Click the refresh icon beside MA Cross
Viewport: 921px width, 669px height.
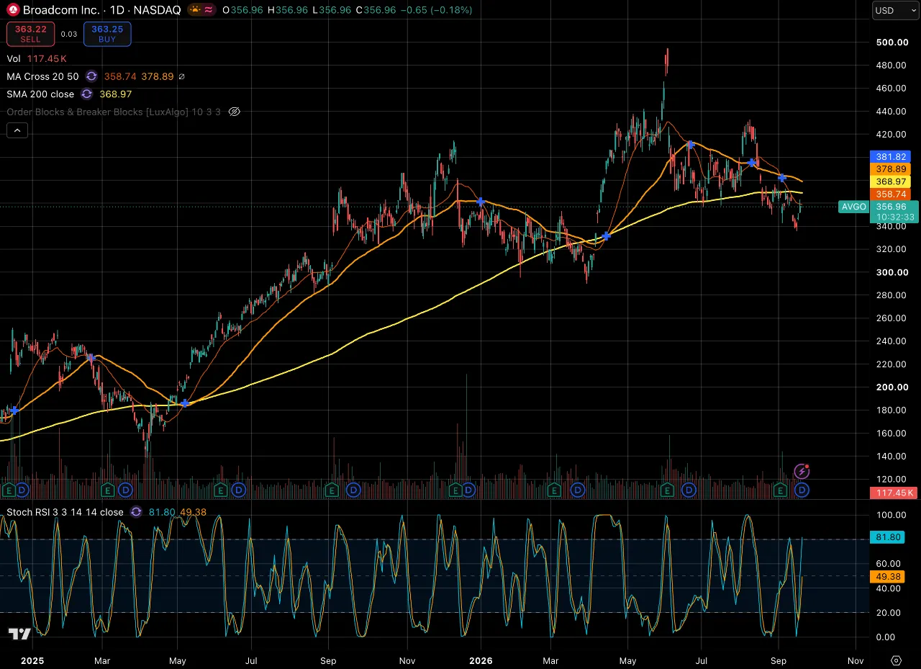[x=91, y=76]
